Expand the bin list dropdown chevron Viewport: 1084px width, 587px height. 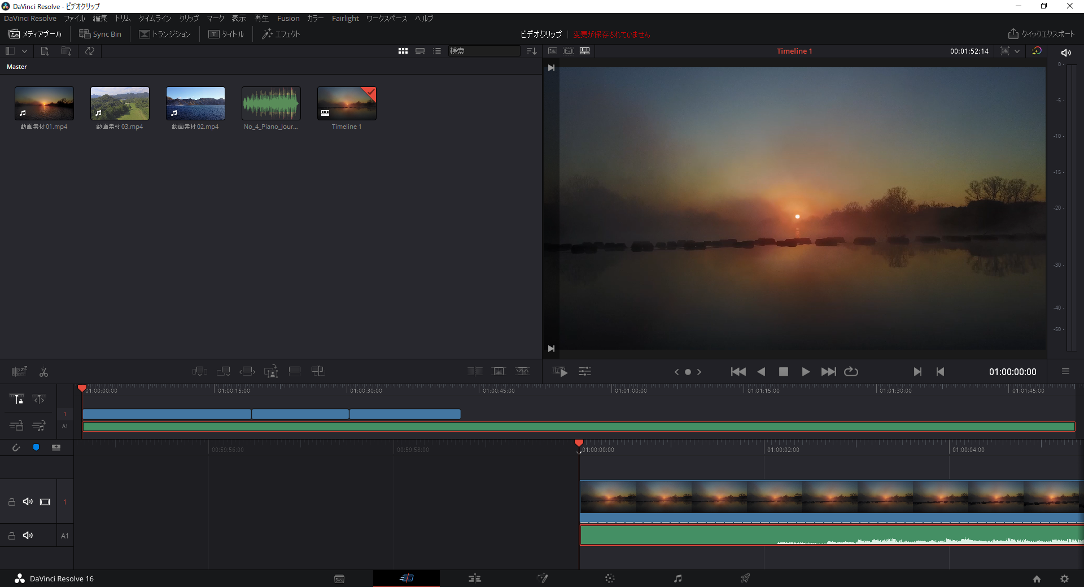click(x=24, y=51)
